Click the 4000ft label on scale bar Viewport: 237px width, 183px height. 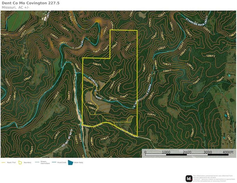tap(228, 152)
